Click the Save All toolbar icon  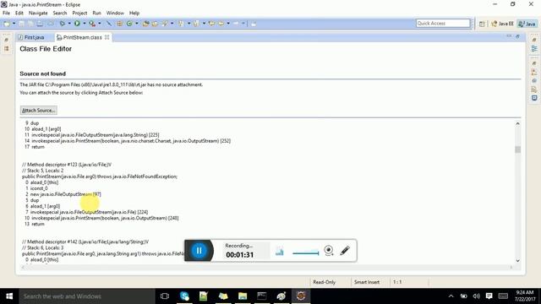[x=30, y=24]
